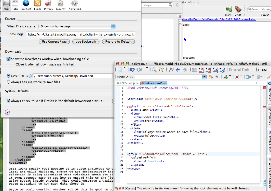The width and height of the screenshot is (271, 191).
Task: Select the 'Save files to' radio button
Action: [8, 76]
